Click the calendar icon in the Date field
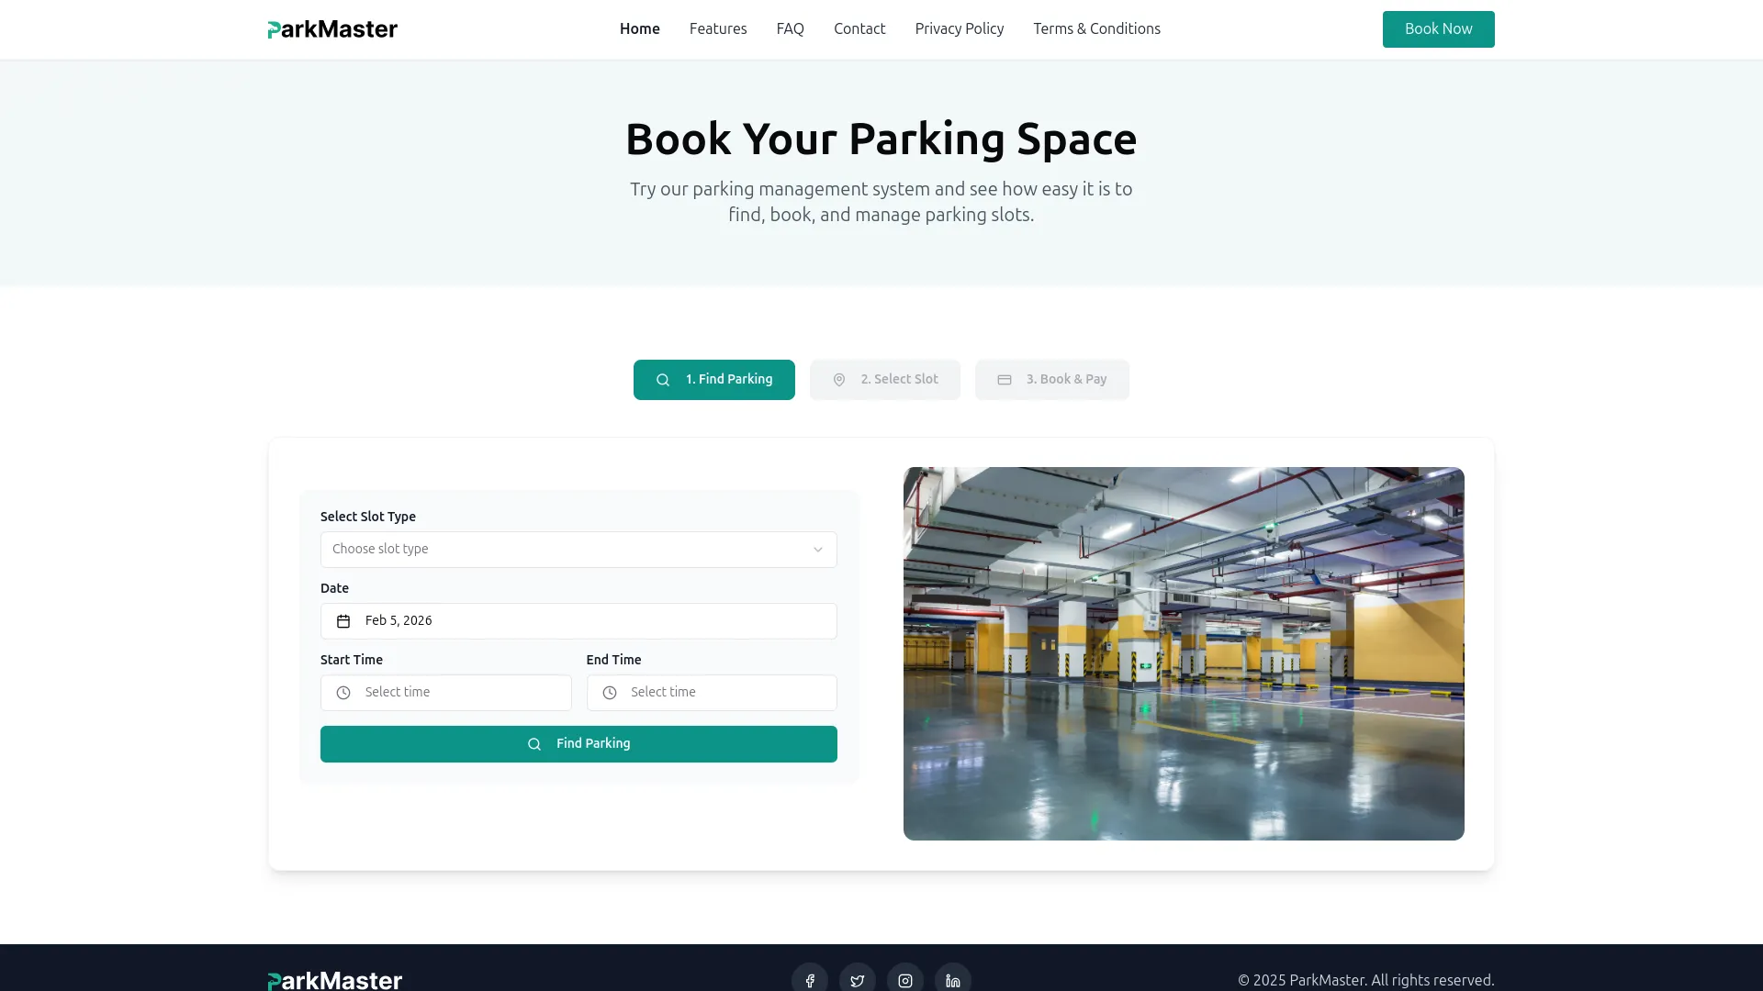Screen dimensions: 1763x991 click(x=342, y=620)
